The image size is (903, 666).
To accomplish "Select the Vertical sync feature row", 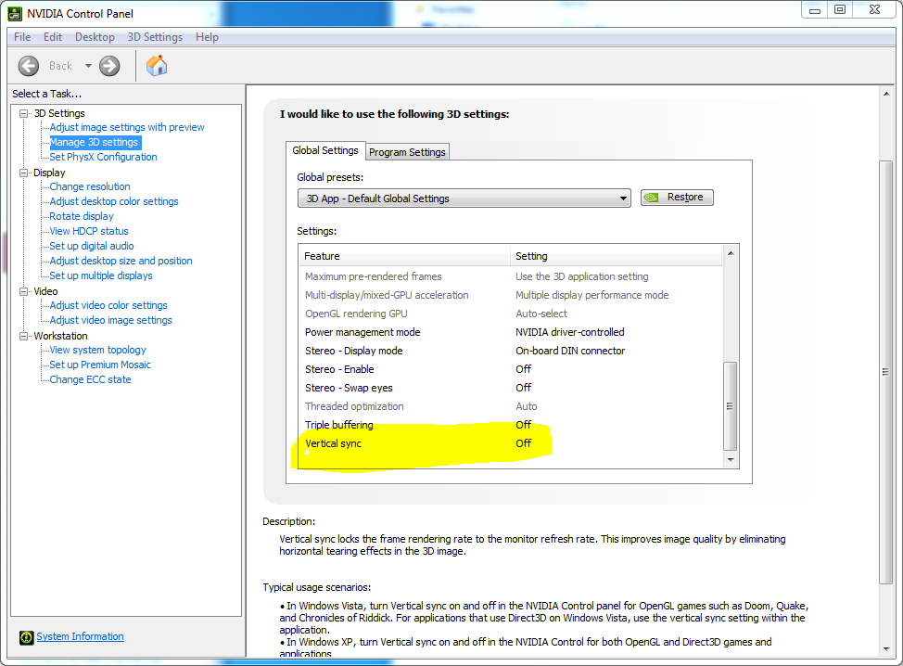I will (x=511, y=443).
